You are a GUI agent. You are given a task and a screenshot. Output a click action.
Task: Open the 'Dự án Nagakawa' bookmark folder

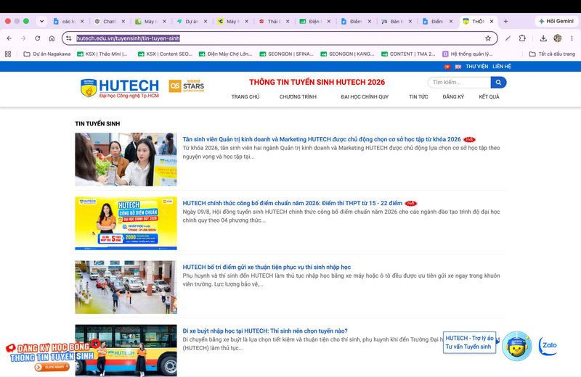coord(47,54)
